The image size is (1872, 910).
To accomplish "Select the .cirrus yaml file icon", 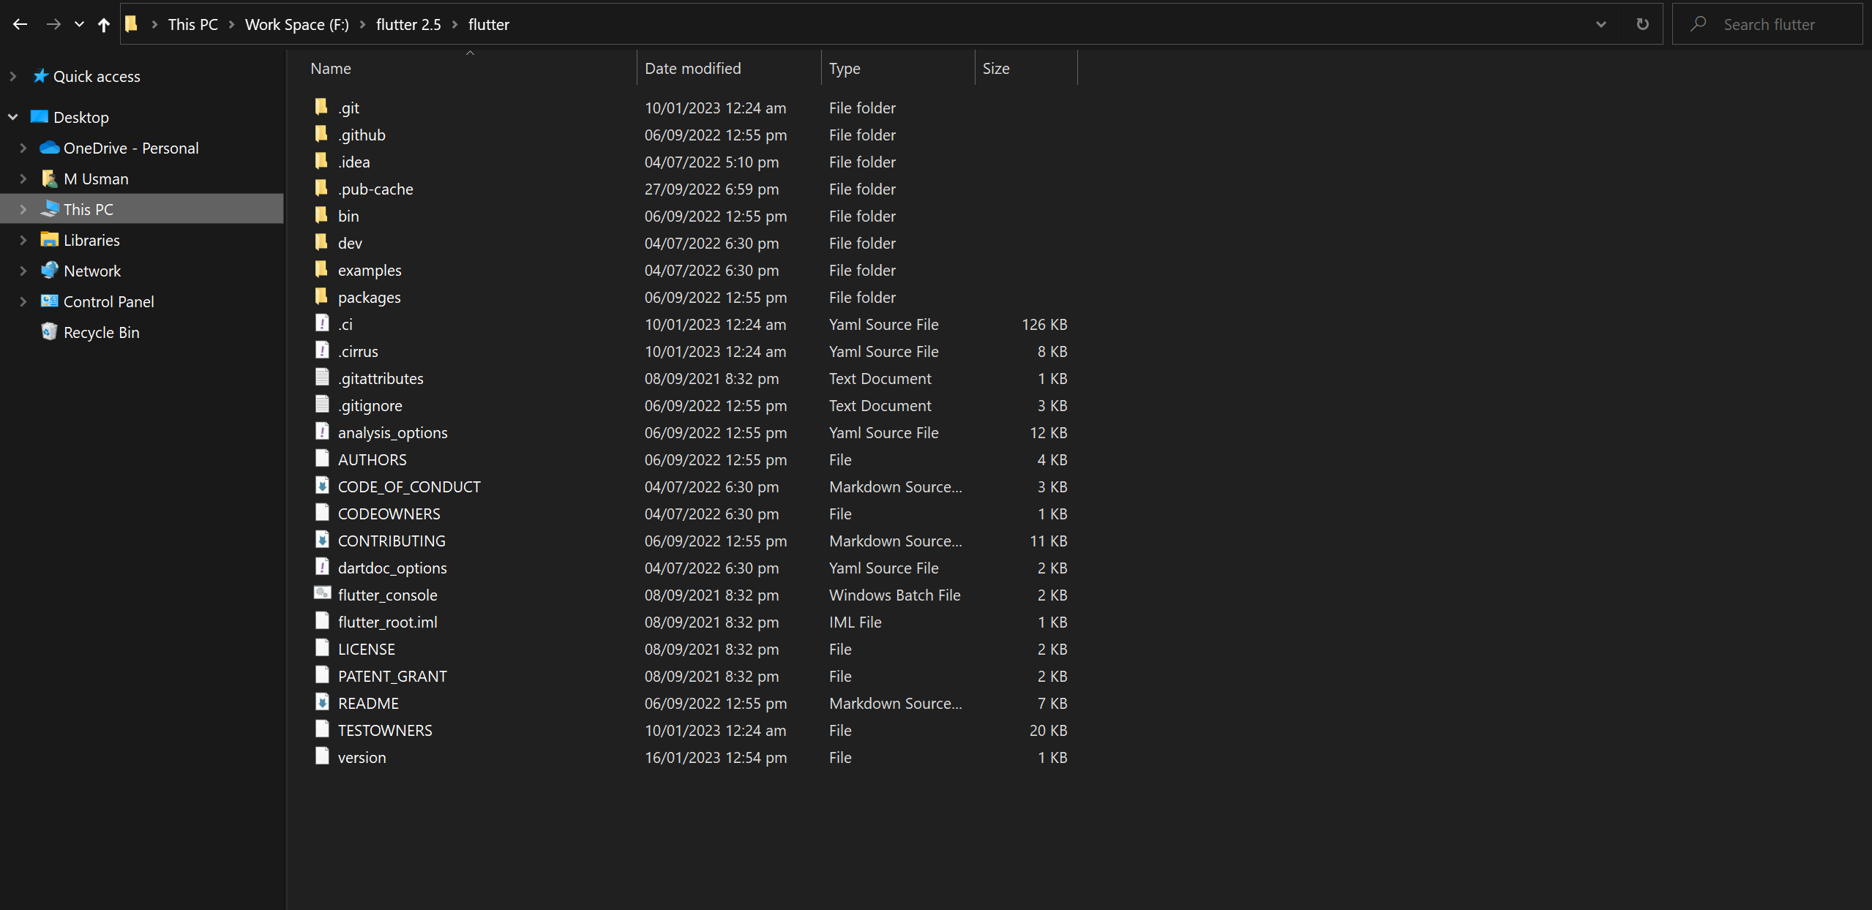I will 322,350.
